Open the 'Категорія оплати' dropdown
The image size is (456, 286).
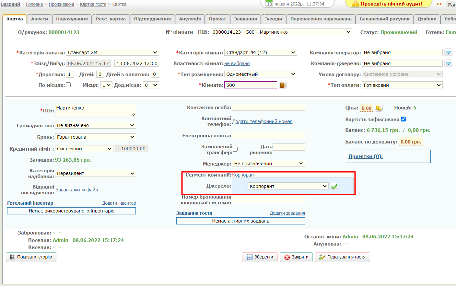[x=112, y=52]
